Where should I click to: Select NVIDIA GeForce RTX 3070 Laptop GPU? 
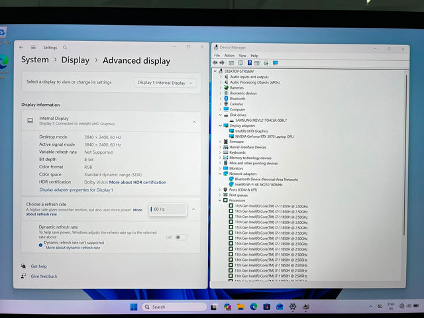click(264, 136)
